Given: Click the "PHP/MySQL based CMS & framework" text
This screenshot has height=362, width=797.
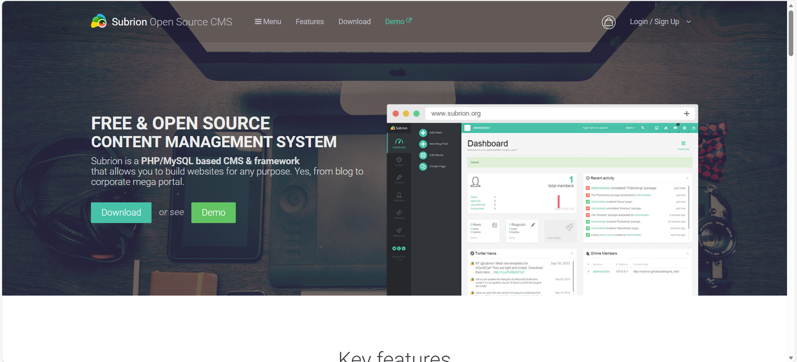Looking at the screenshot, I should (220, 161).
